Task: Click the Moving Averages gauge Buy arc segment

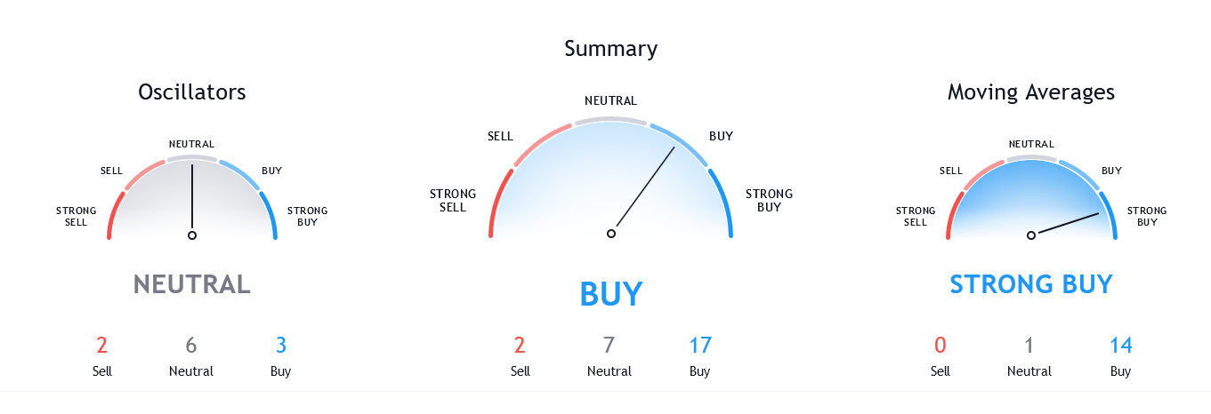Action: (x=1078, y=172)
